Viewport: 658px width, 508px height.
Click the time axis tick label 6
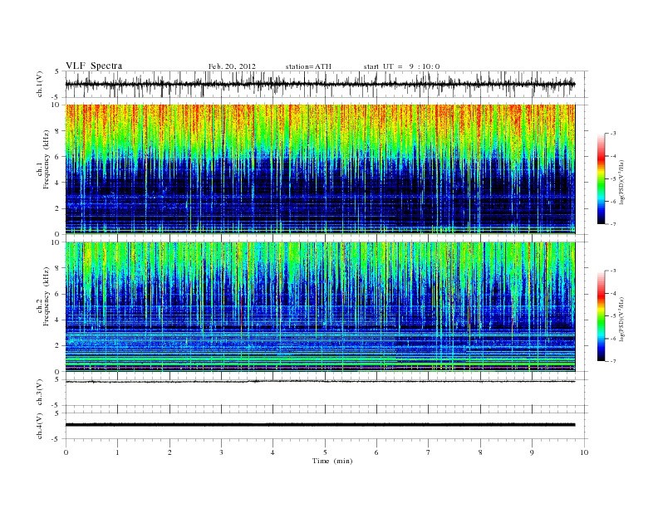[x=376, y=452]
